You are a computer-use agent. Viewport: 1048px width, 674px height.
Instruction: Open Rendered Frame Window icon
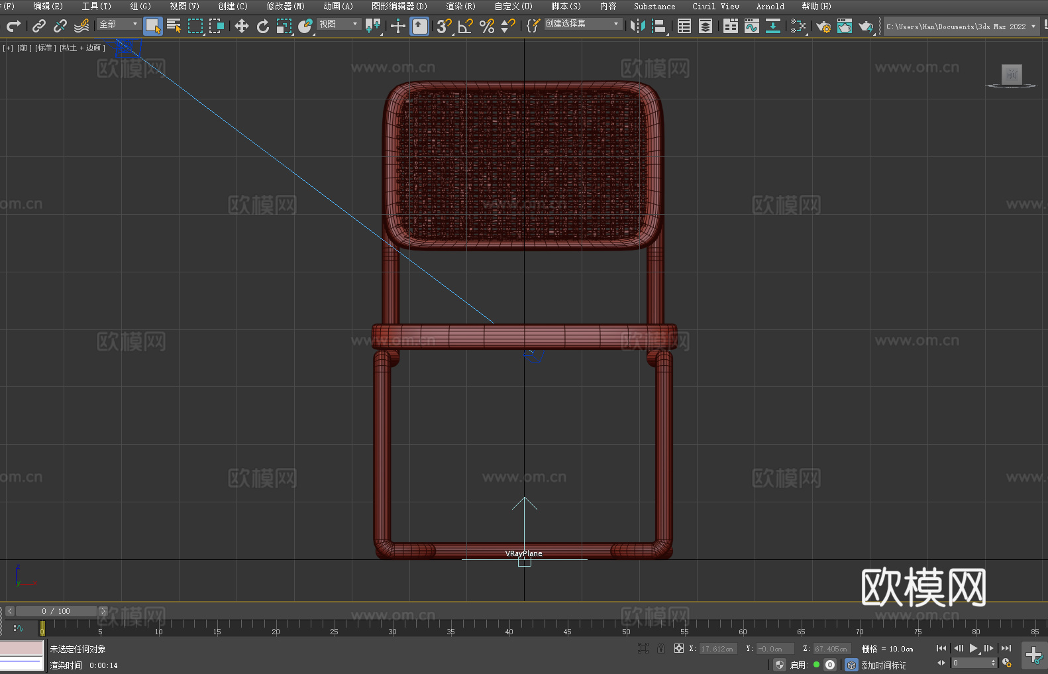pos(845,26)
